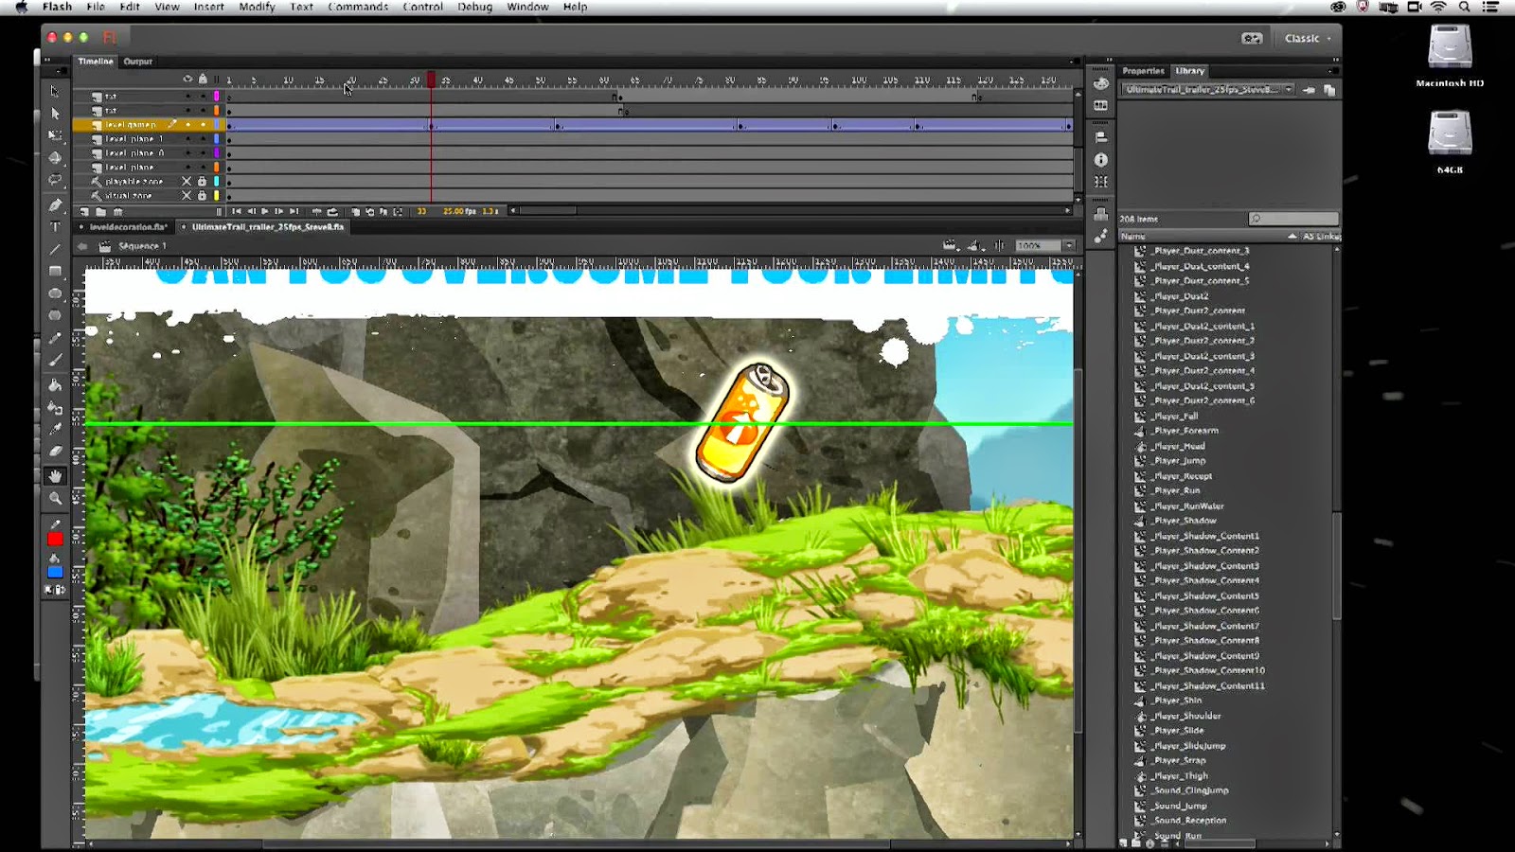Select the Zoom magnifier tool

coord(55,498)
